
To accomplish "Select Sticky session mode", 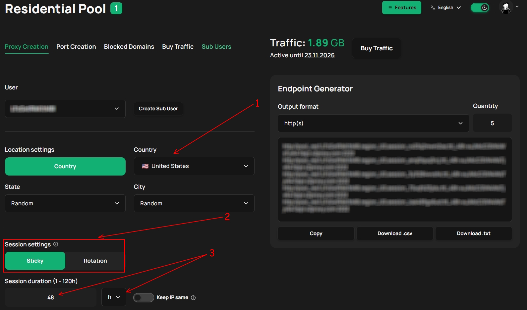I will click(x=35, y=261).
